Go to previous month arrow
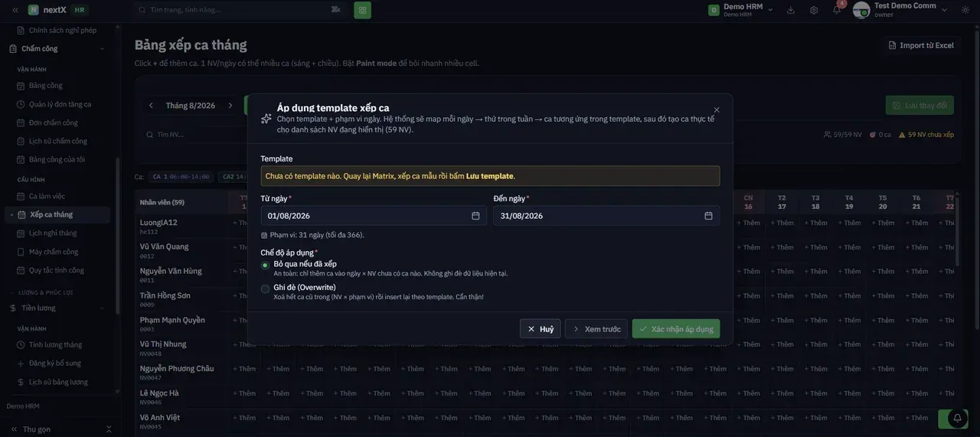Screen dimensions: 980x437 pos(151,106)
